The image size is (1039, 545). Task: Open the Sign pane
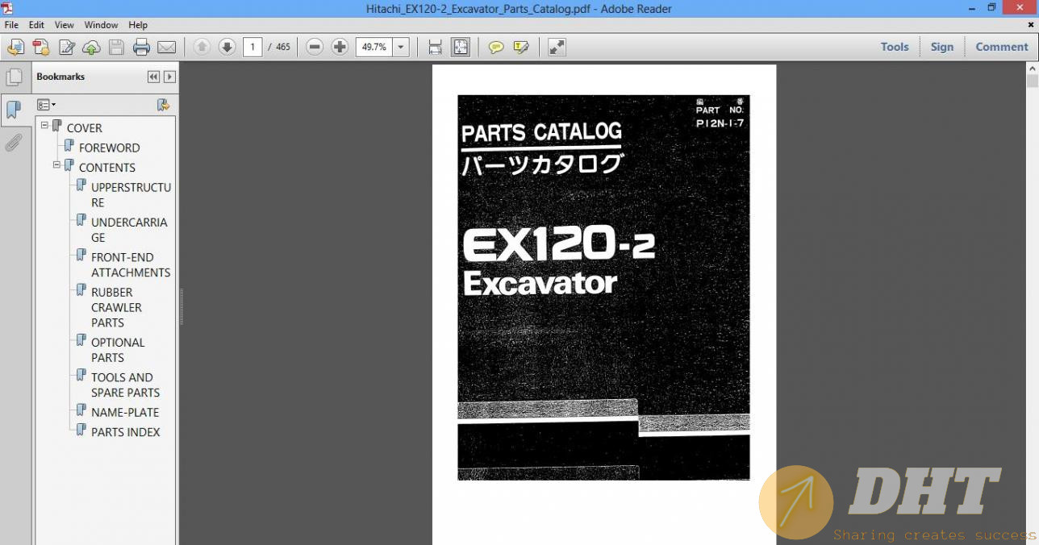point(941,47)
